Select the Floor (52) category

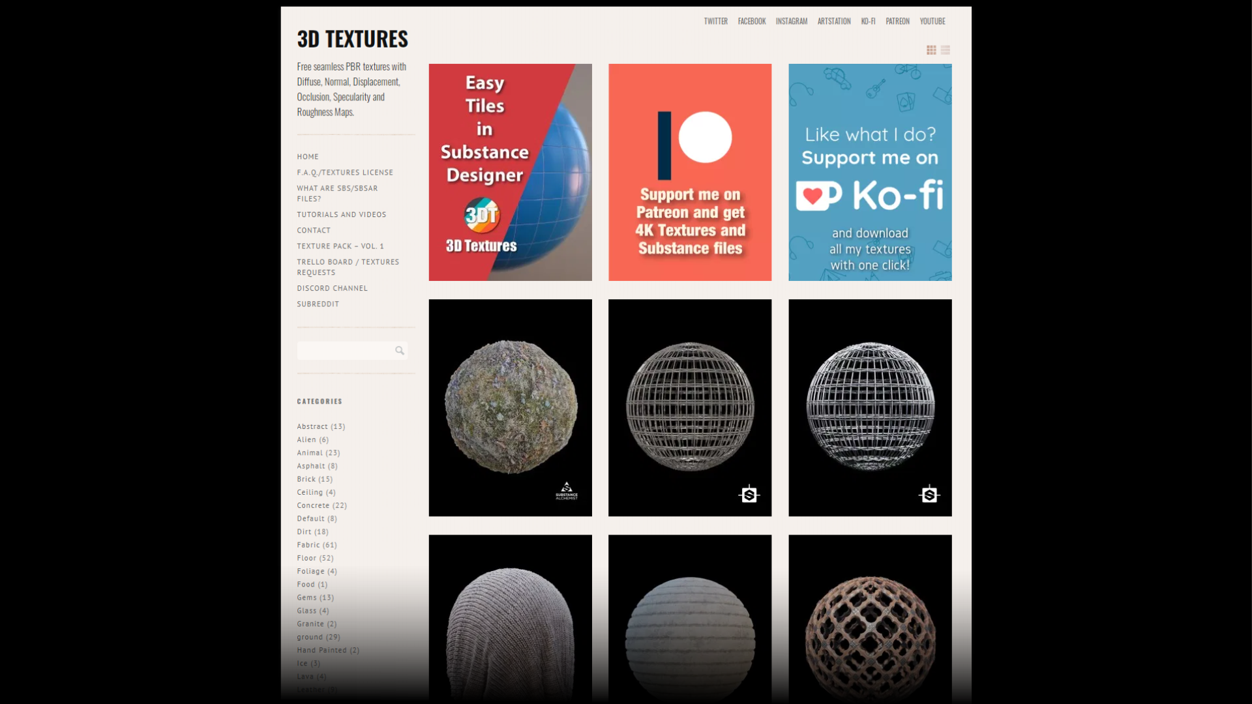316,559
